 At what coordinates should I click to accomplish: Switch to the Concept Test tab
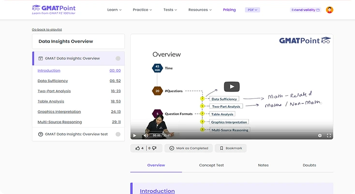click(211, 165)
